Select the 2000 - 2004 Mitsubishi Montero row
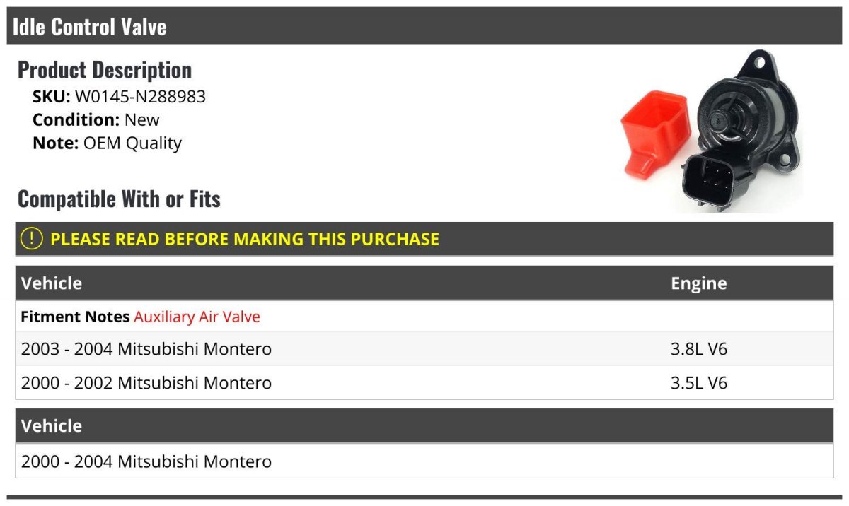This screenshot has width=849, height=506. pos(424,461)
